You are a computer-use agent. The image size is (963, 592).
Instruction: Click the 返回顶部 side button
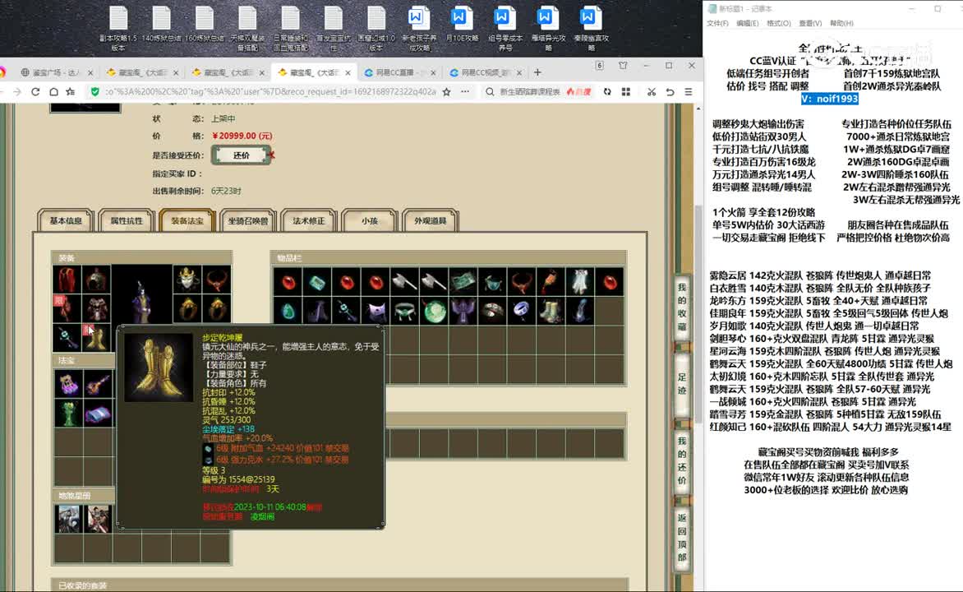click(x=682, y=538)
